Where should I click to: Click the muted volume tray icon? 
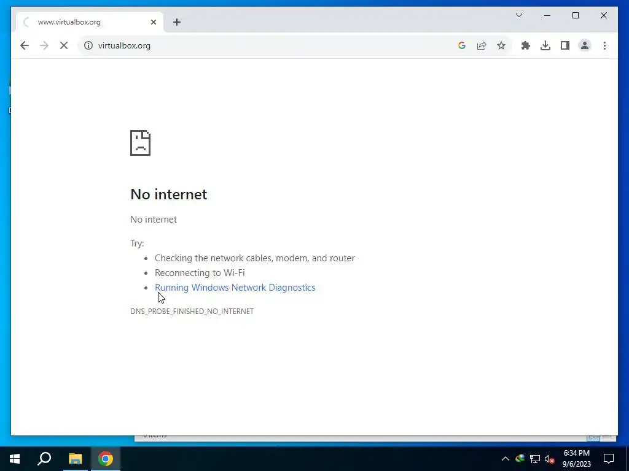[x=550, y=459]
